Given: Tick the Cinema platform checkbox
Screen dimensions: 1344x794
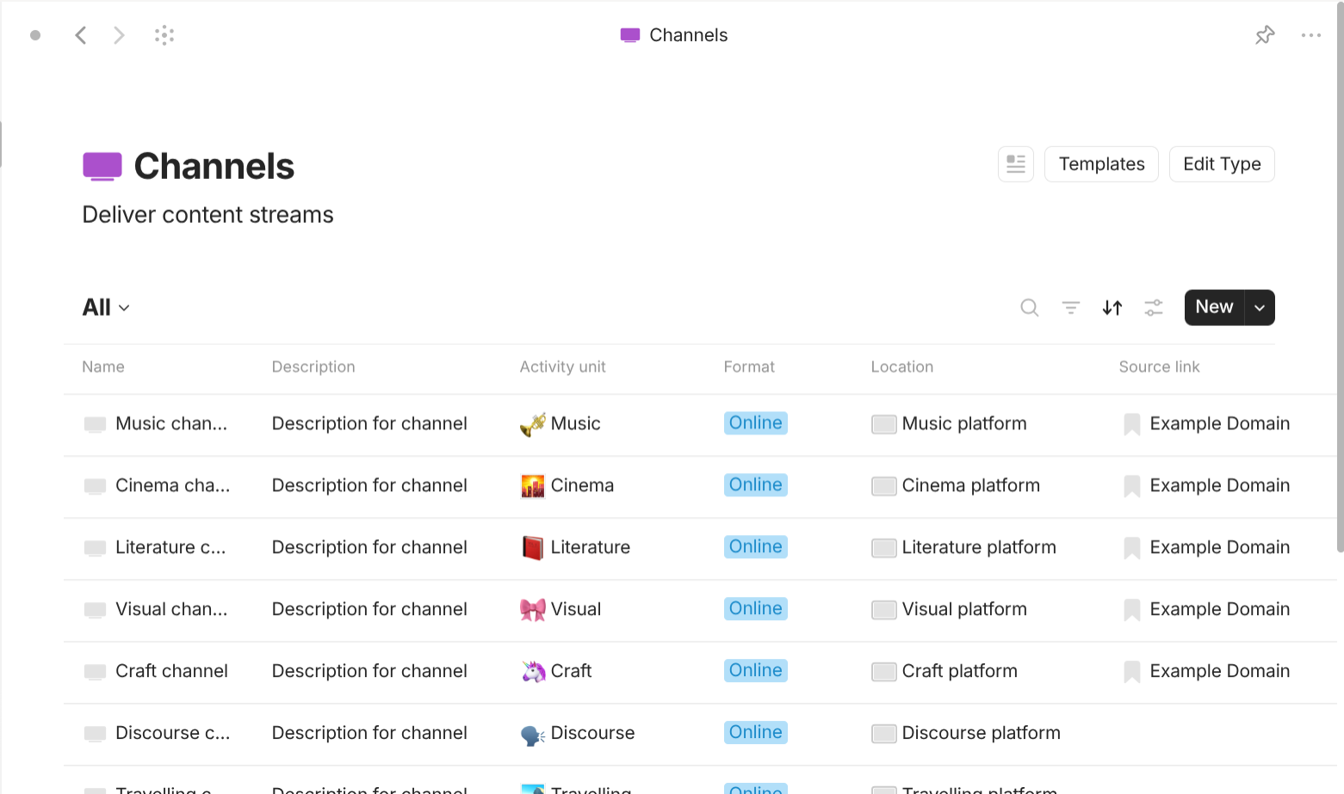Looking at the screenshot, I should pyautogui.click(x=883, y=486).
